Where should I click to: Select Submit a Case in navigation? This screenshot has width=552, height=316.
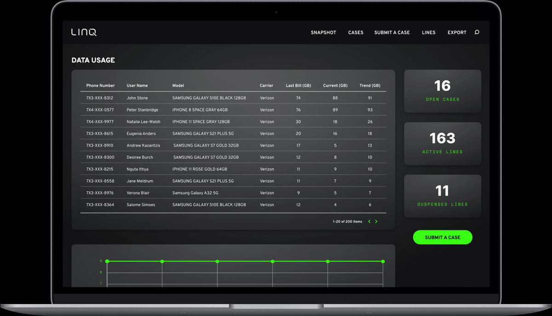coord(391,33)
